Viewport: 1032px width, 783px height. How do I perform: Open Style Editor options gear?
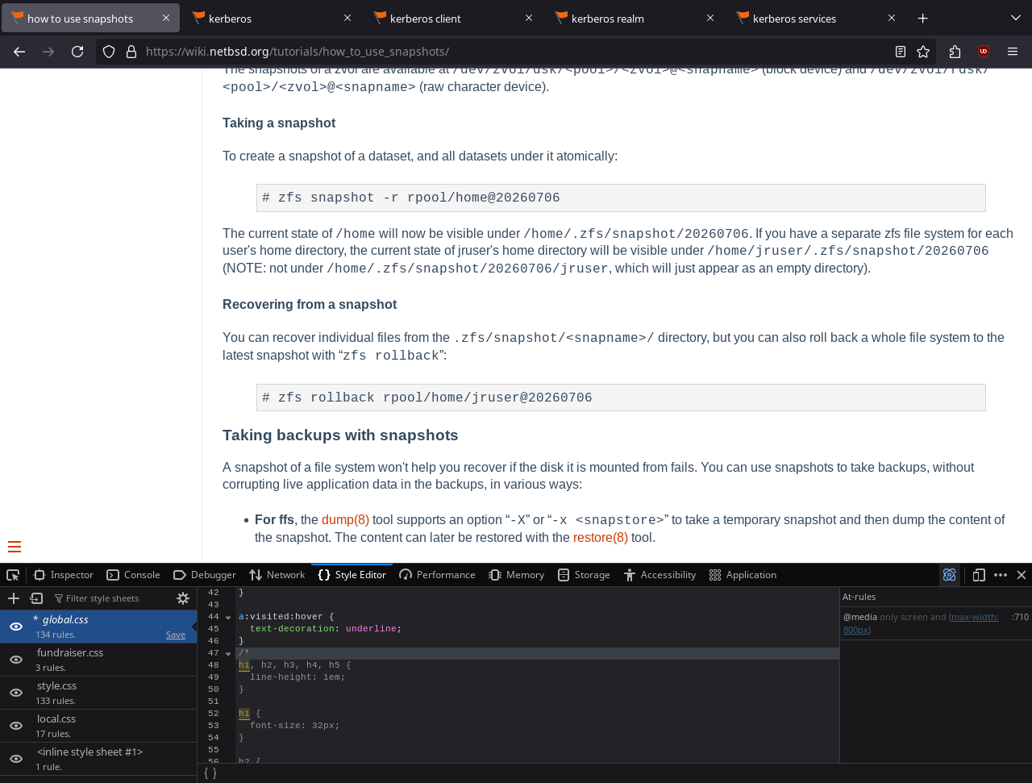(183, 598)
